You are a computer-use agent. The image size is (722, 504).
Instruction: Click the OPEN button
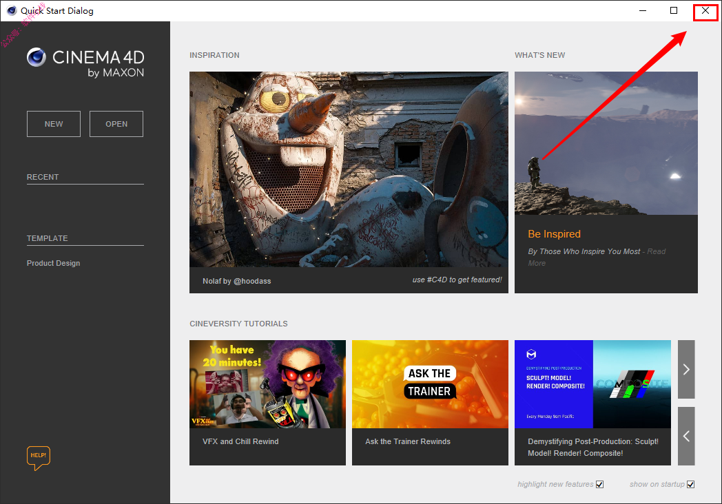[x=116, y=124]
